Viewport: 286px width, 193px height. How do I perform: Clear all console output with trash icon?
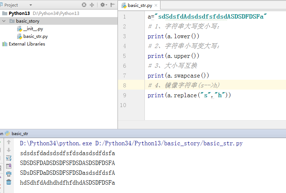pos(9,182)
